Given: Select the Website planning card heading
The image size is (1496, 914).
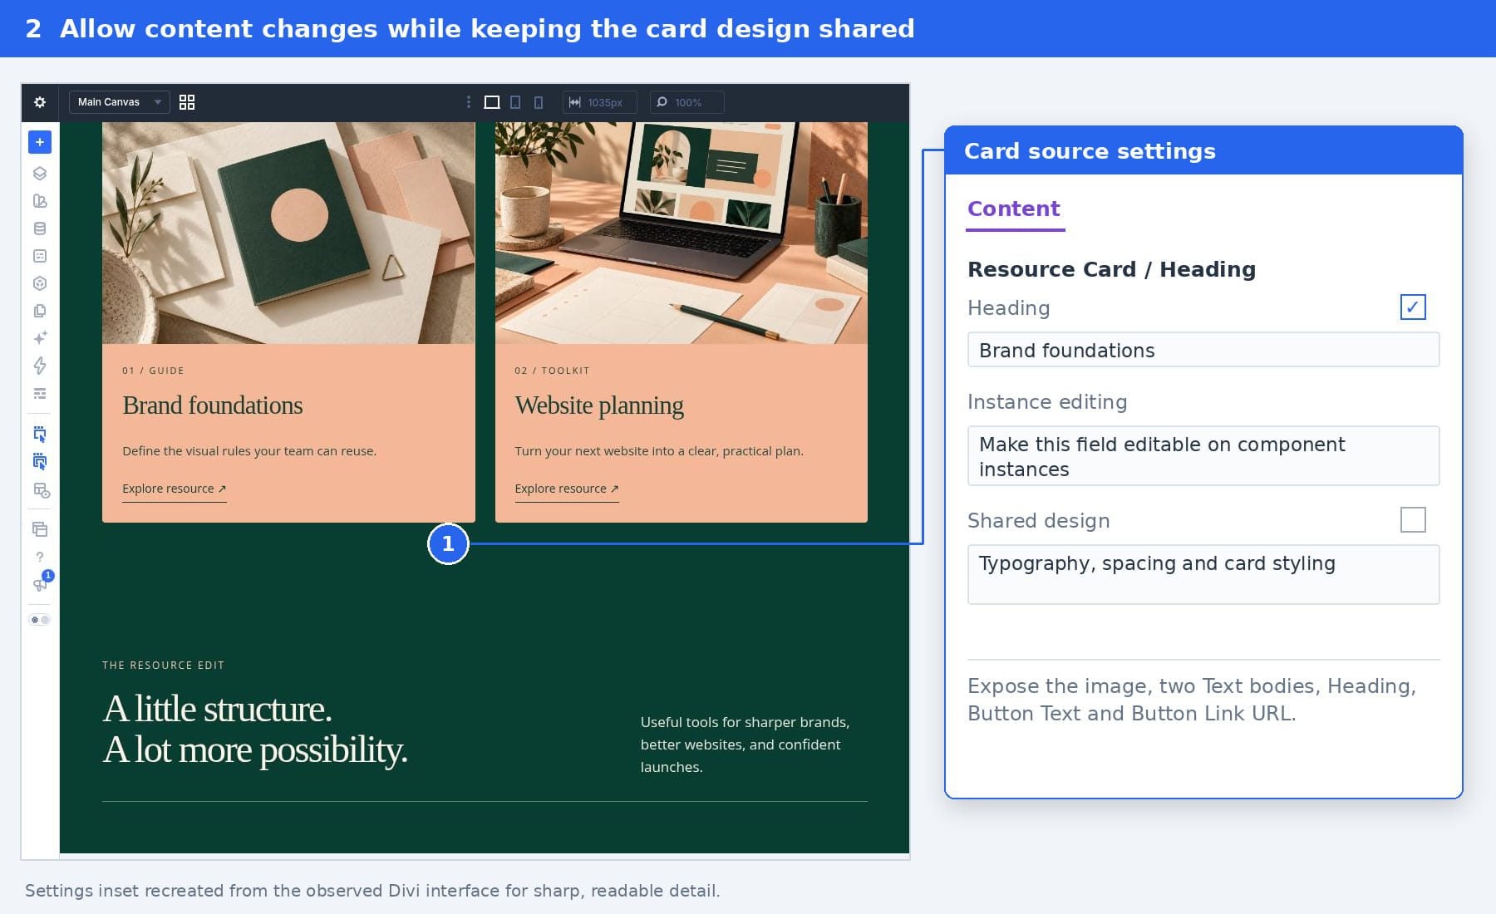Looking at the screenshot, I should [599, 405].
